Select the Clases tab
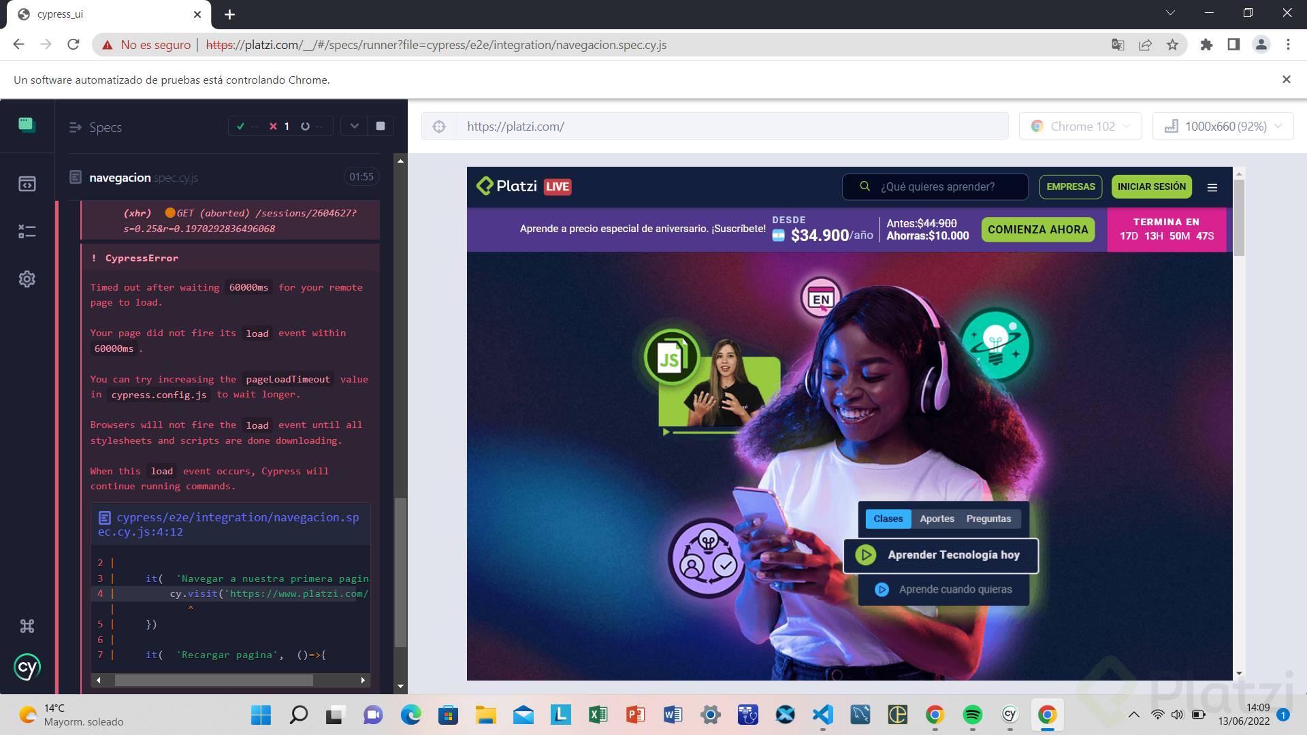 (888, 519)
